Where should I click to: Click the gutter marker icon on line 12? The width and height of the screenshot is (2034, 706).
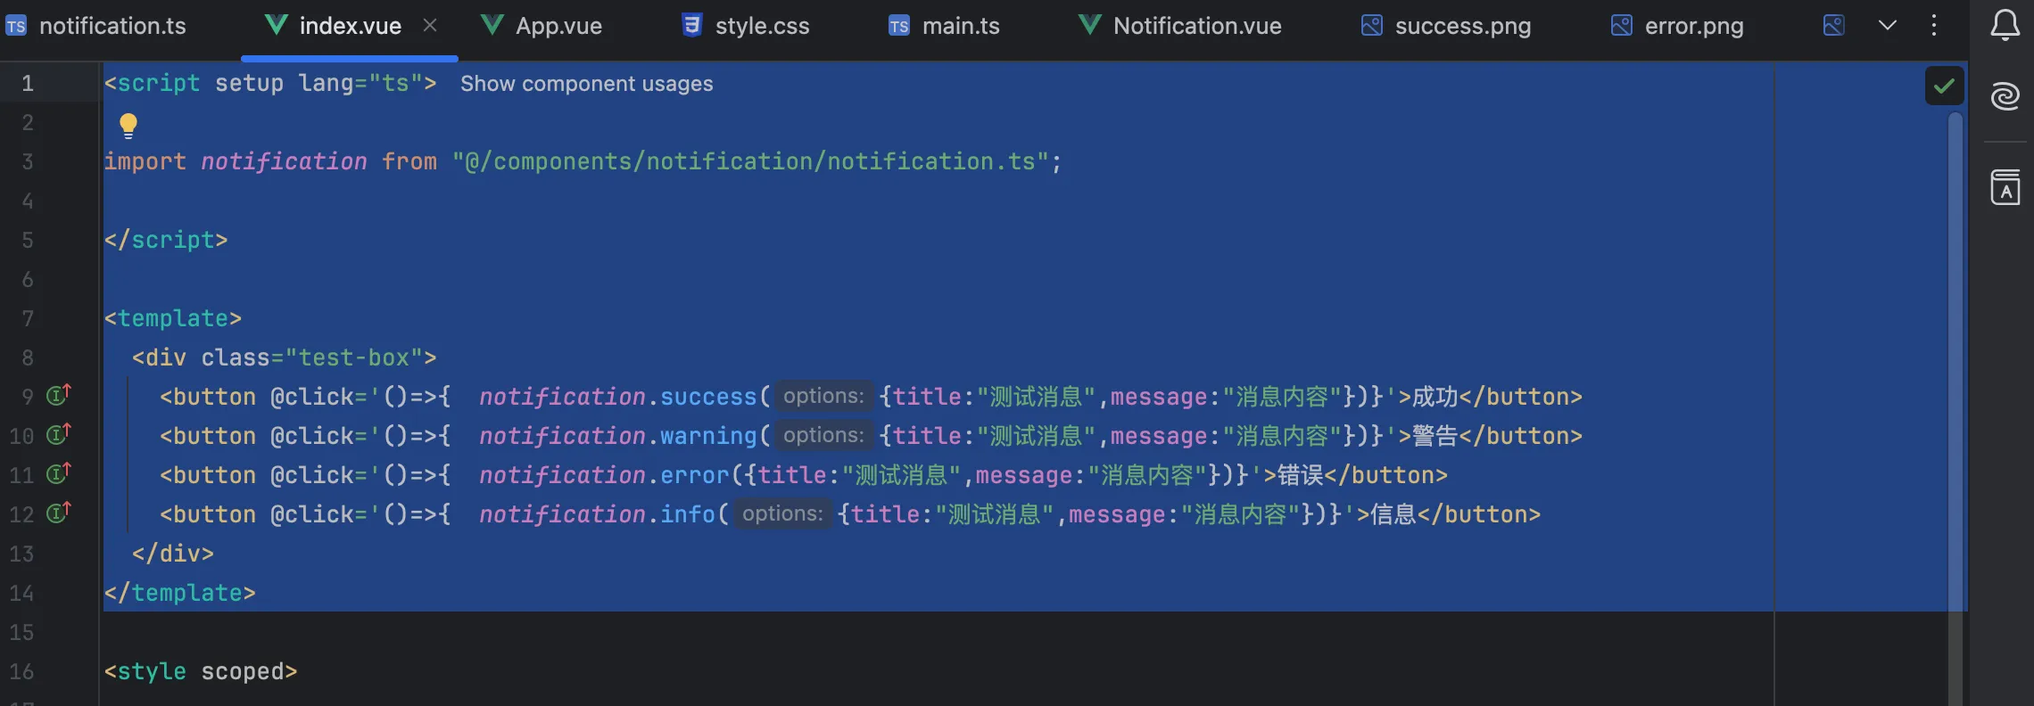point(59,512)
